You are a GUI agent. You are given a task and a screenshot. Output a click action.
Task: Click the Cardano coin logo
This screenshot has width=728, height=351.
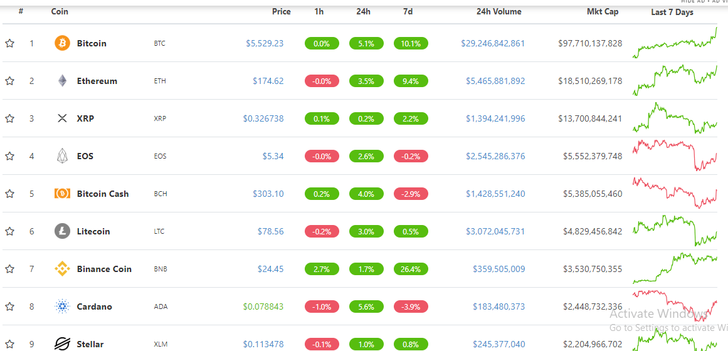pyautogui.click(x=62, y=306)
